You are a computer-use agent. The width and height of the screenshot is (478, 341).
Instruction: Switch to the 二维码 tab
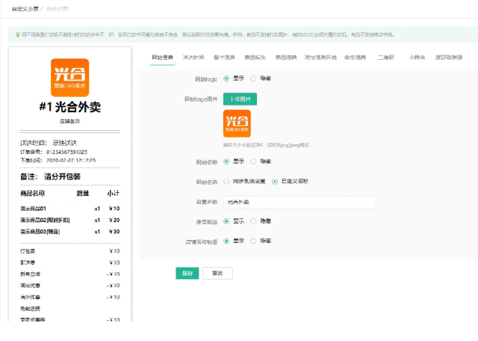(x=386, y=58)
